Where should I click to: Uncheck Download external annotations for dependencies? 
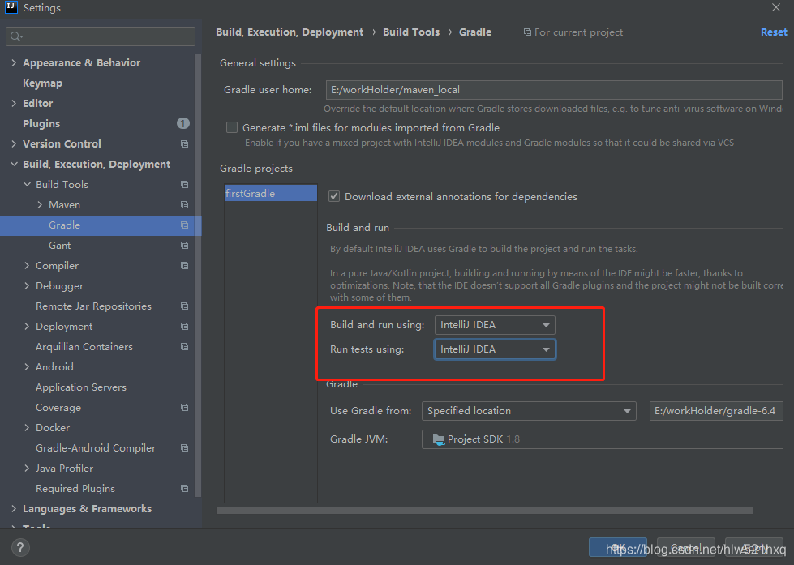[x=334, y=196]
